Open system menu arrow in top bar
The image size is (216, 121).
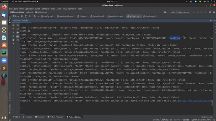tap(214, 1)
